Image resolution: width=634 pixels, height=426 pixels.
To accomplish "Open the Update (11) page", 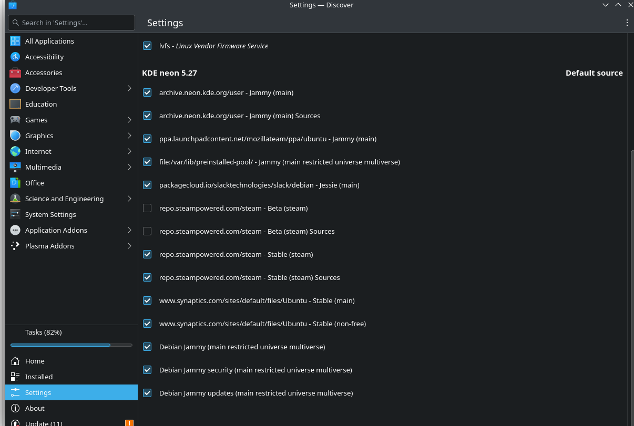I will 71,422.
